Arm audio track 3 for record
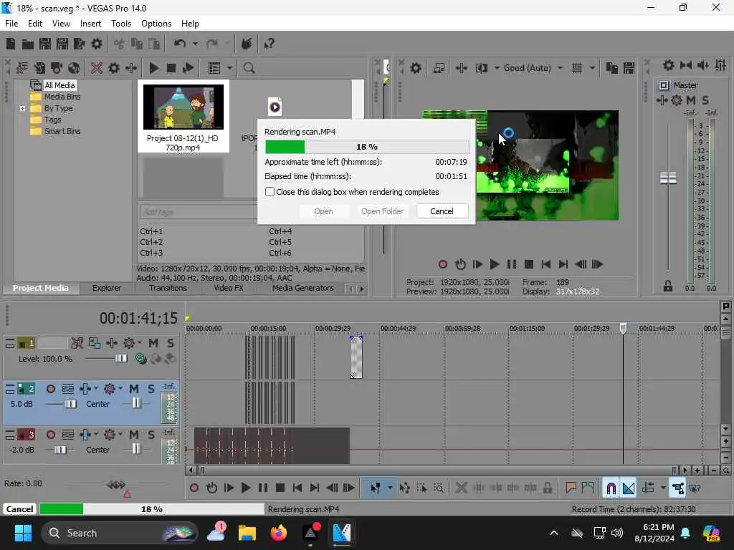734x550 pixels. coord(51,435)
